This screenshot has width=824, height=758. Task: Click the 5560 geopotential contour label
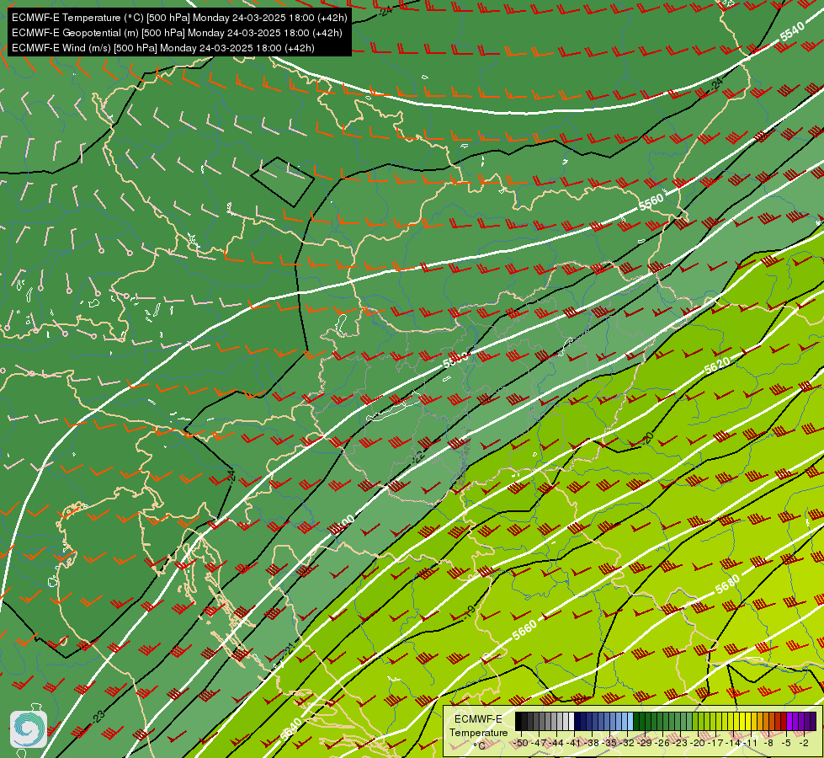point(651,202)
